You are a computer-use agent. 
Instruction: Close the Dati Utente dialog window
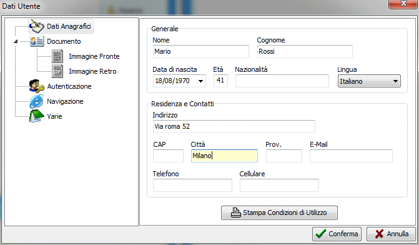click(403, 4)
